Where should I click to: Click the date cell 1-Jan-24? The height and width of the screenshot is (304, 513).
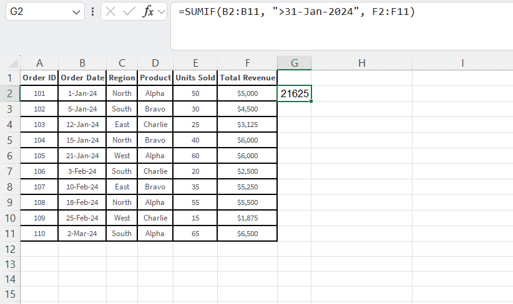coord(82,93)
